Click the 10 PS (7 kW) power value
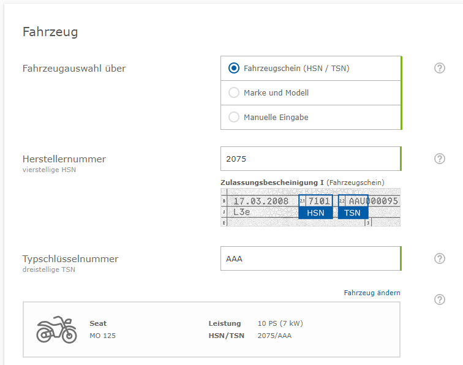Screen dimensions: 463x365 [280, 323]
